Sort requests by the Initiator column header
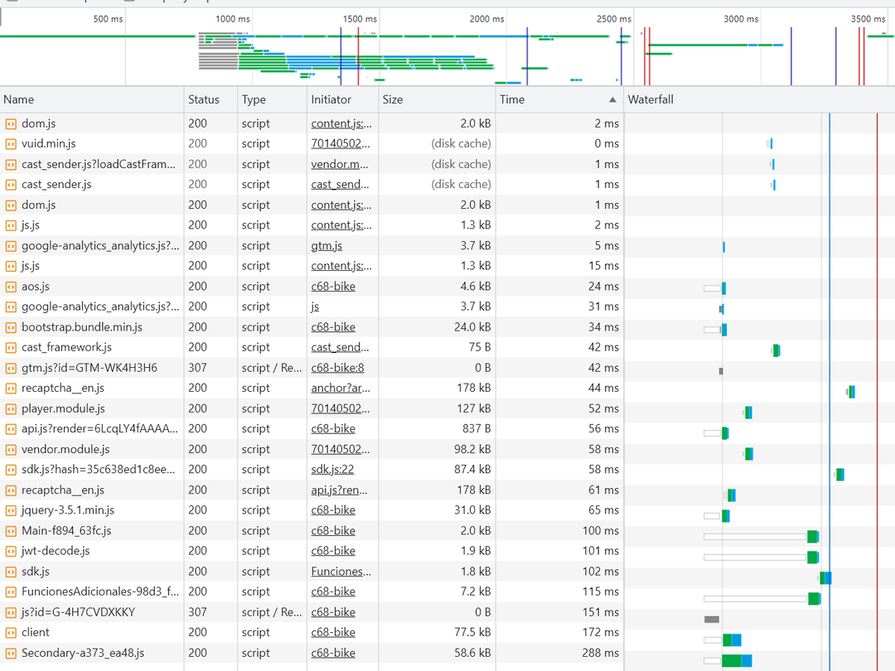The image size is (895, 671). point(342,99)
